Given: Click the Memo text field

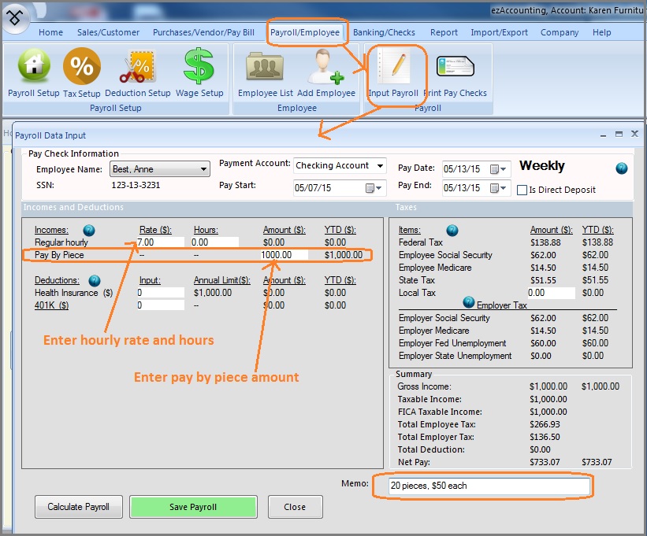Looking at the screenshot, I should click(x=489, y=486).
